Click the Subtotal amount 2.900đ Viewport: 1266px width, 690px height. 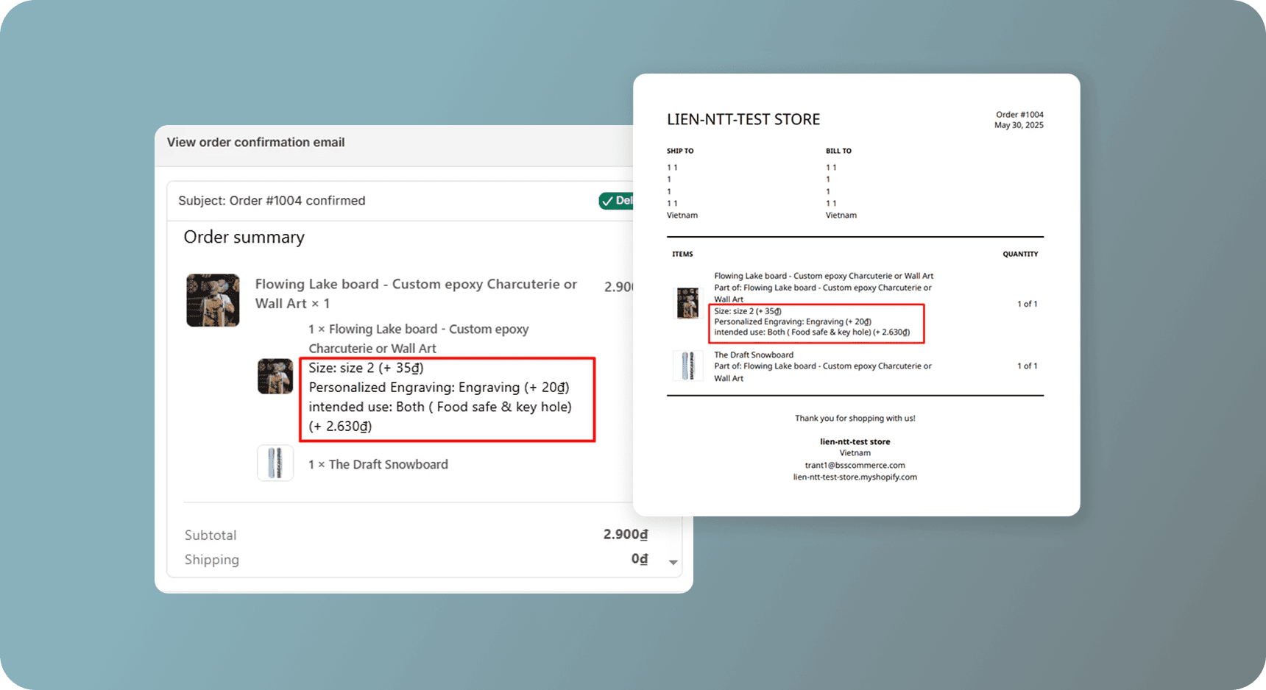click(x=625, y=535)
